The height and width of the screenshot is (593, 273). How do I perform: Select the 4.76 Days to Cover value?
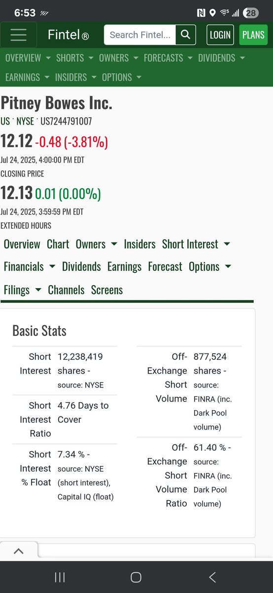point(83,412)
